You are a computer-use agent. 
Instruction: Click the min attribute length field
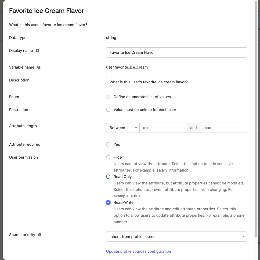(163, 128)
